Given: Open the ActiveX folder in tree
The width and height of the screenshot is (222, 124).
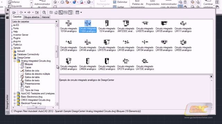Looking at the screenshot, I should pos(21,51).
